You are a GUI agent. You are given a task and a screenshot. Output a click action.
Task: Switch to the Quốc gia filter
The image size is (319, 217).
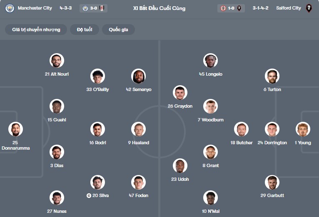tap(119, 30)
